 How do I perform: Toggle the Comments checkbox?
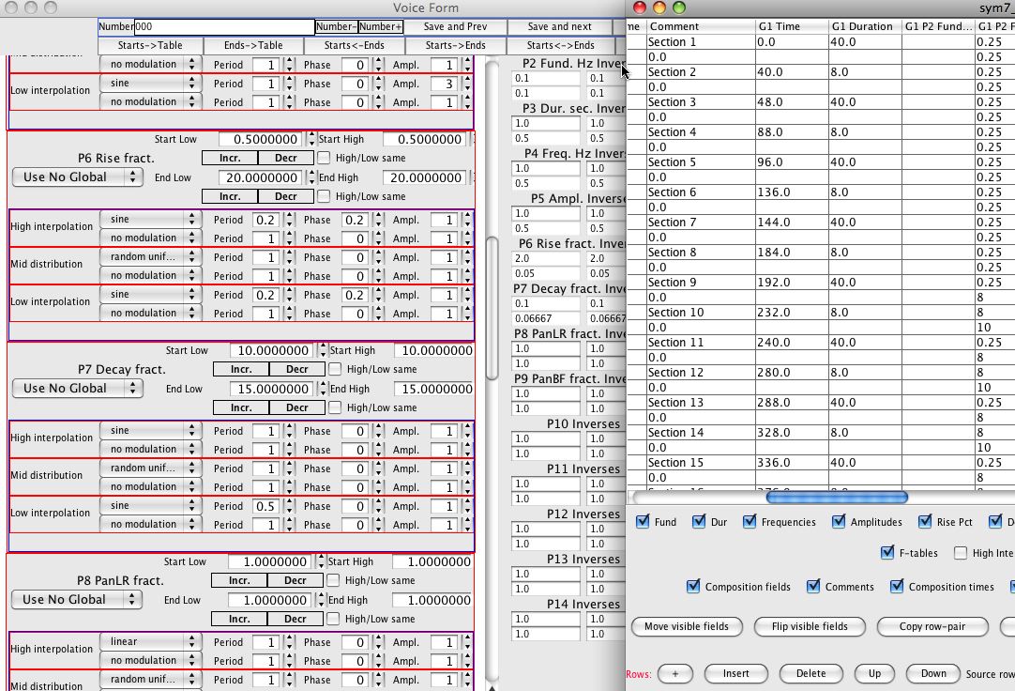click(813, 586)
